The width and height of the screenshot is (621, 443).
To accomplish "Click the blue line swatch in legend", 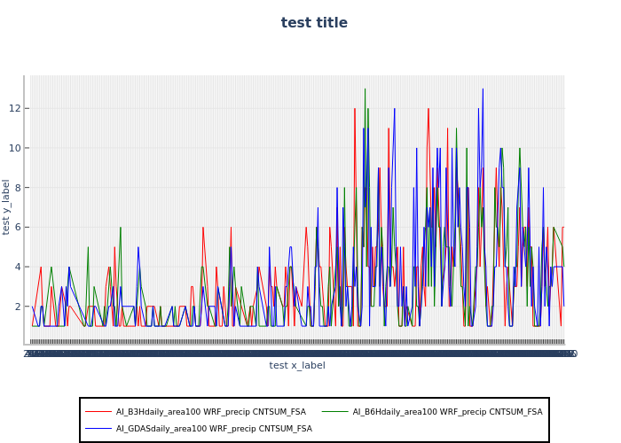I will (98, 429).
